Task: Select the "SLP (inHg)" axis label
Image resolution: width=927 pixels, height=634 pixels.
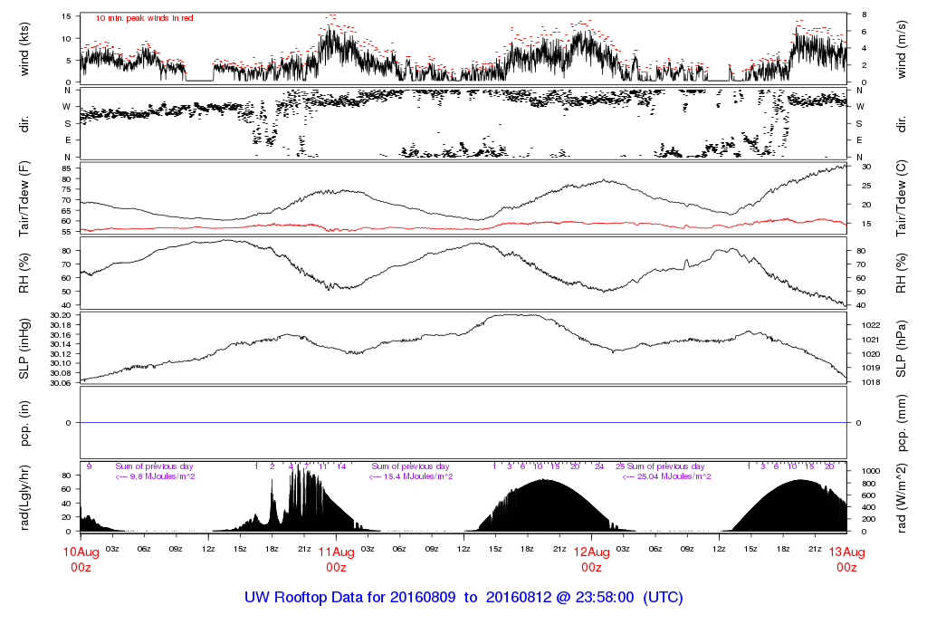Action: point(24,349)
